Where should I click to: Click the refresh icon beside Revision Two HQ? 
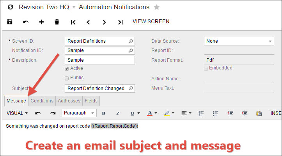coord(10,7)
